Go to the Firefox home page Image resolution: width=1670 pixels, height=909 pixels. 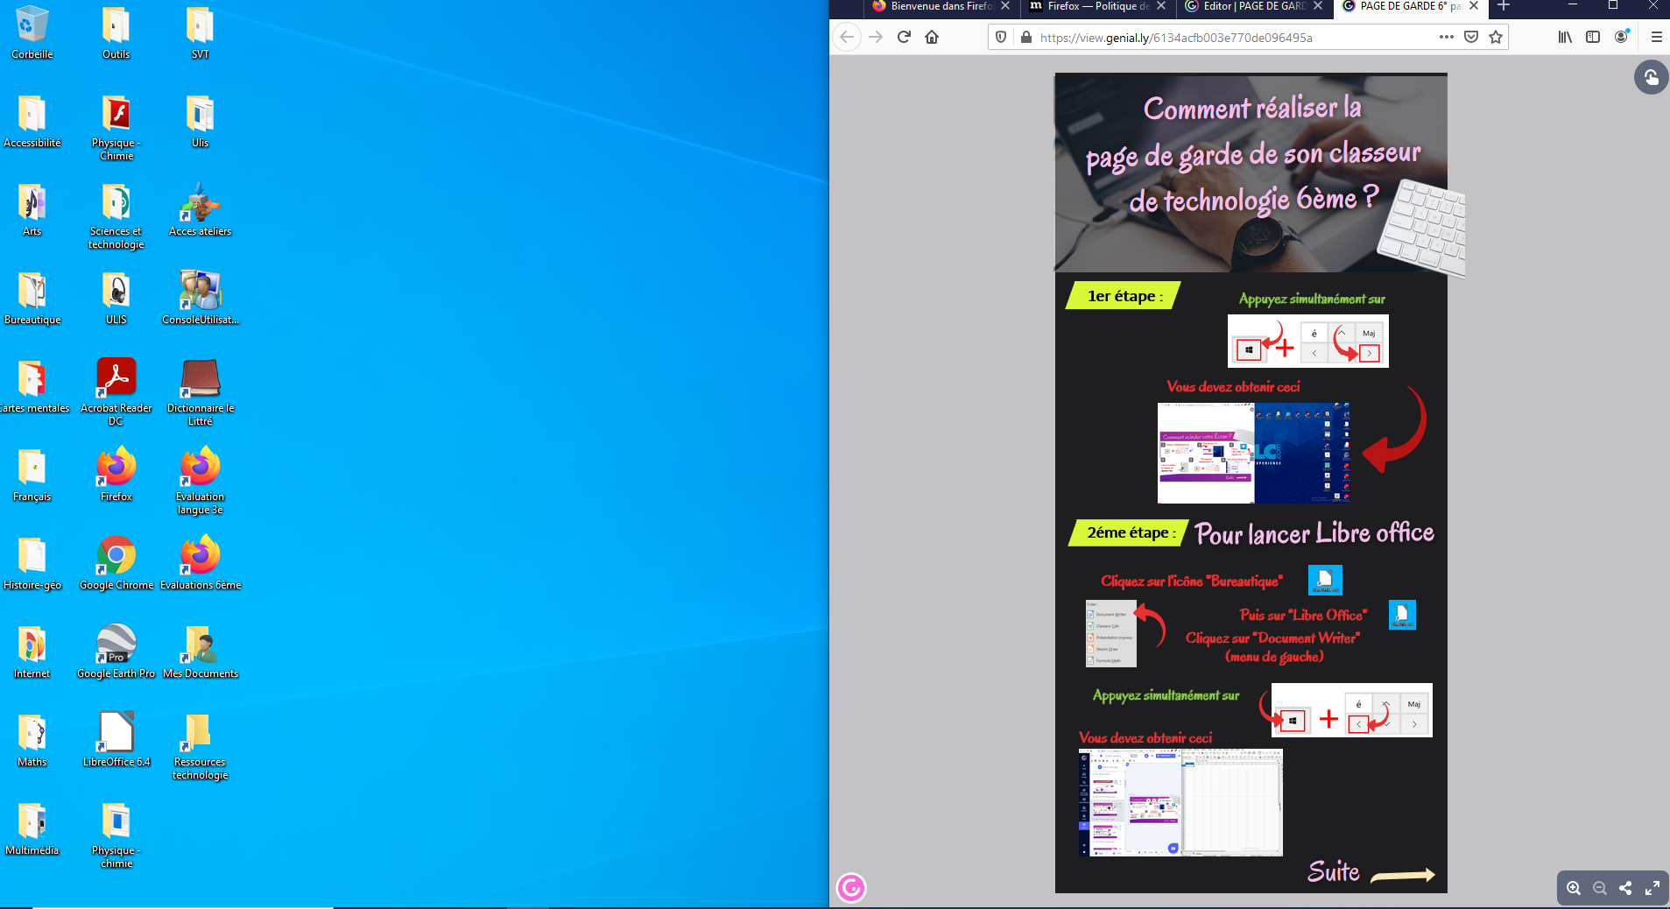pos(932,37)
